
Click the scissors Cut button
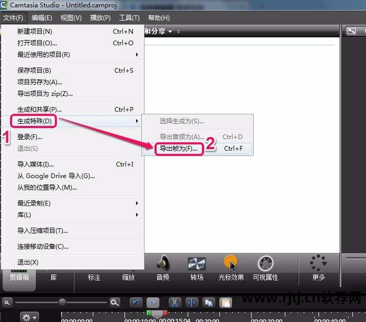point(175,303)
